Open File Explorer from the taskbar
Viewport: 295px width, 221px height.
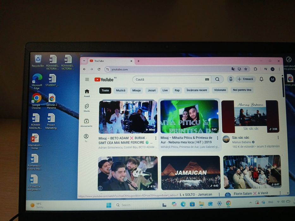[201, 204]
